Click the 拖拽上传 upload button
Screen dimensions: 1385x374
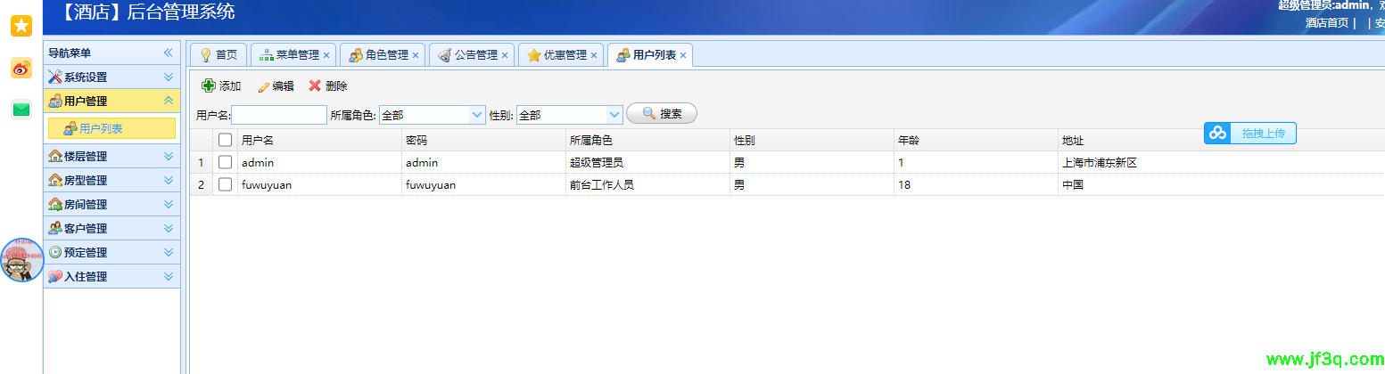pos(1250,133)
